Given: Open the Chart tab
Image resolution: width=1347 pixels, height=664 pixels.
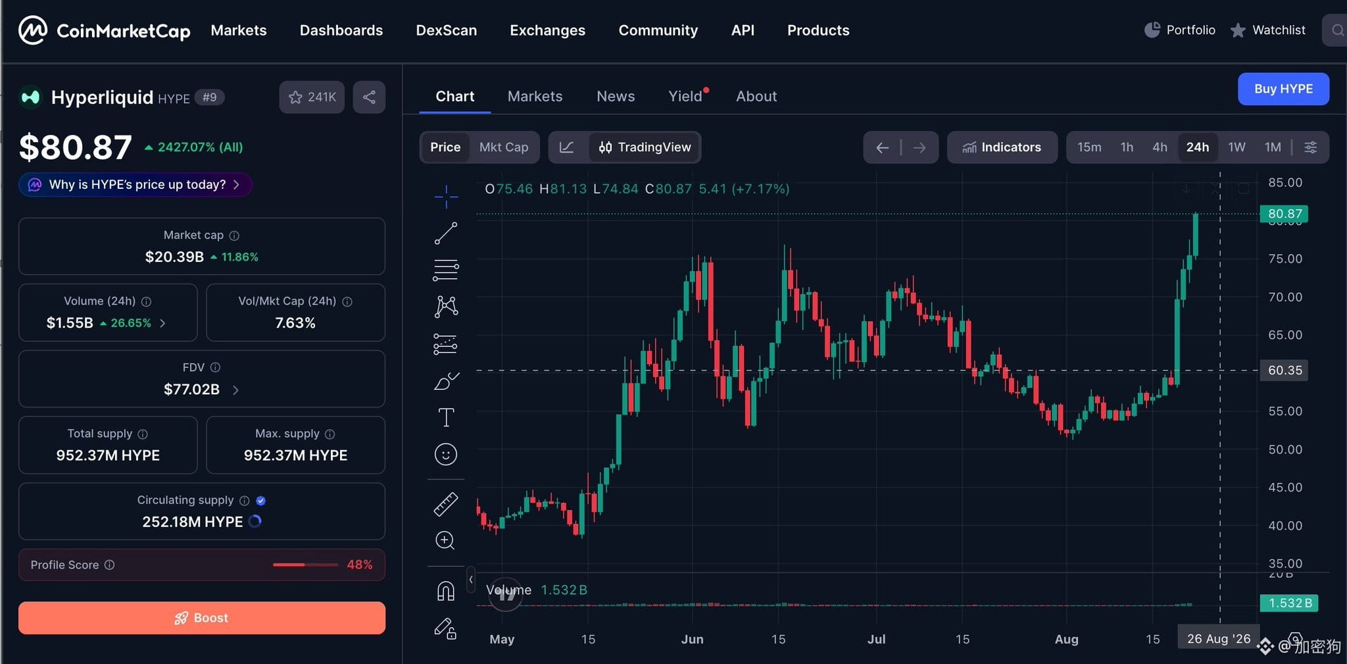Looking at the screenshot, I should tap(455, 96).
